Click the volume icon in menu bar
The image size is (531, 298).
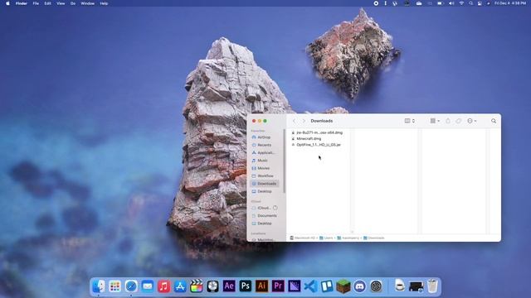tap(451, 3)
